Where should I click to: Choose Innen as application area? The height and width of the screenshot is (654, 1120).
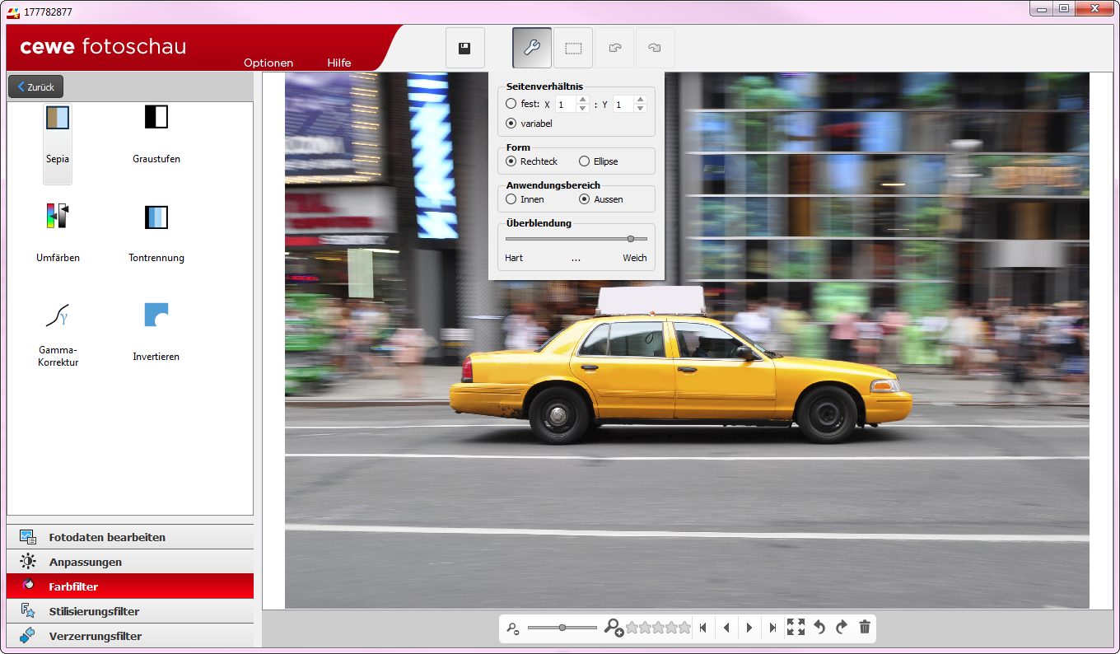(511, 199)
